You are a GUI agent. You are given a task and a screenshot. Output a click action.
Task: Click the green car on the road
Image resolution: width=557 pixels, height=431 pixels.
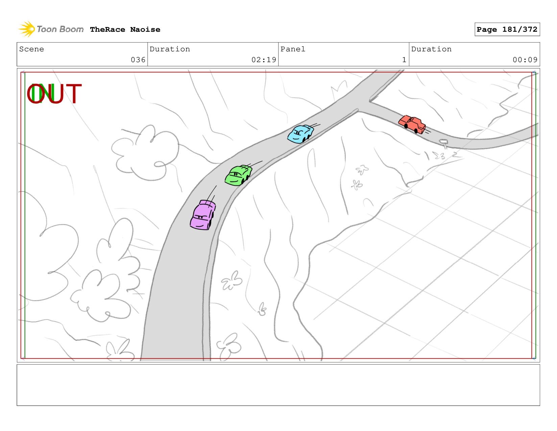(x=238, y=175)
